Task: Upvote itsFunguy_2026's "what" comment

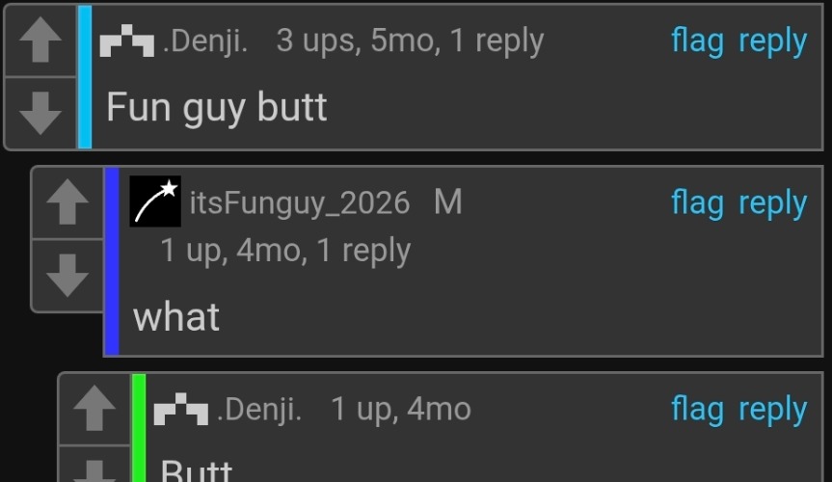Action: [x=67, y=202]
